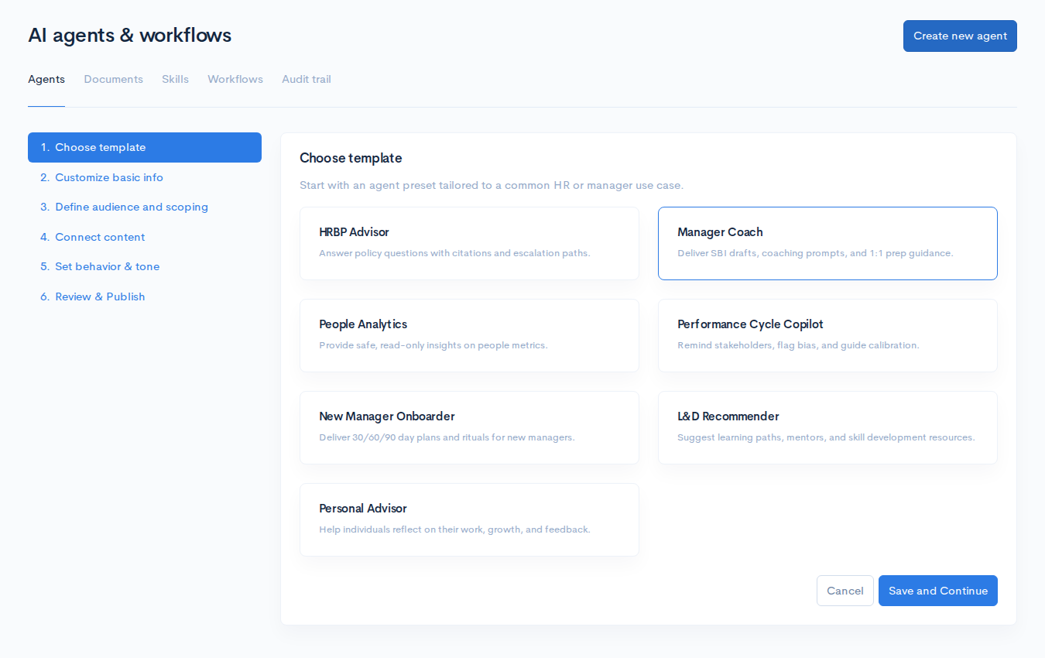View the Workflows tab
The width and height of the screenshot is (1045, 658).
coord(235,79)
